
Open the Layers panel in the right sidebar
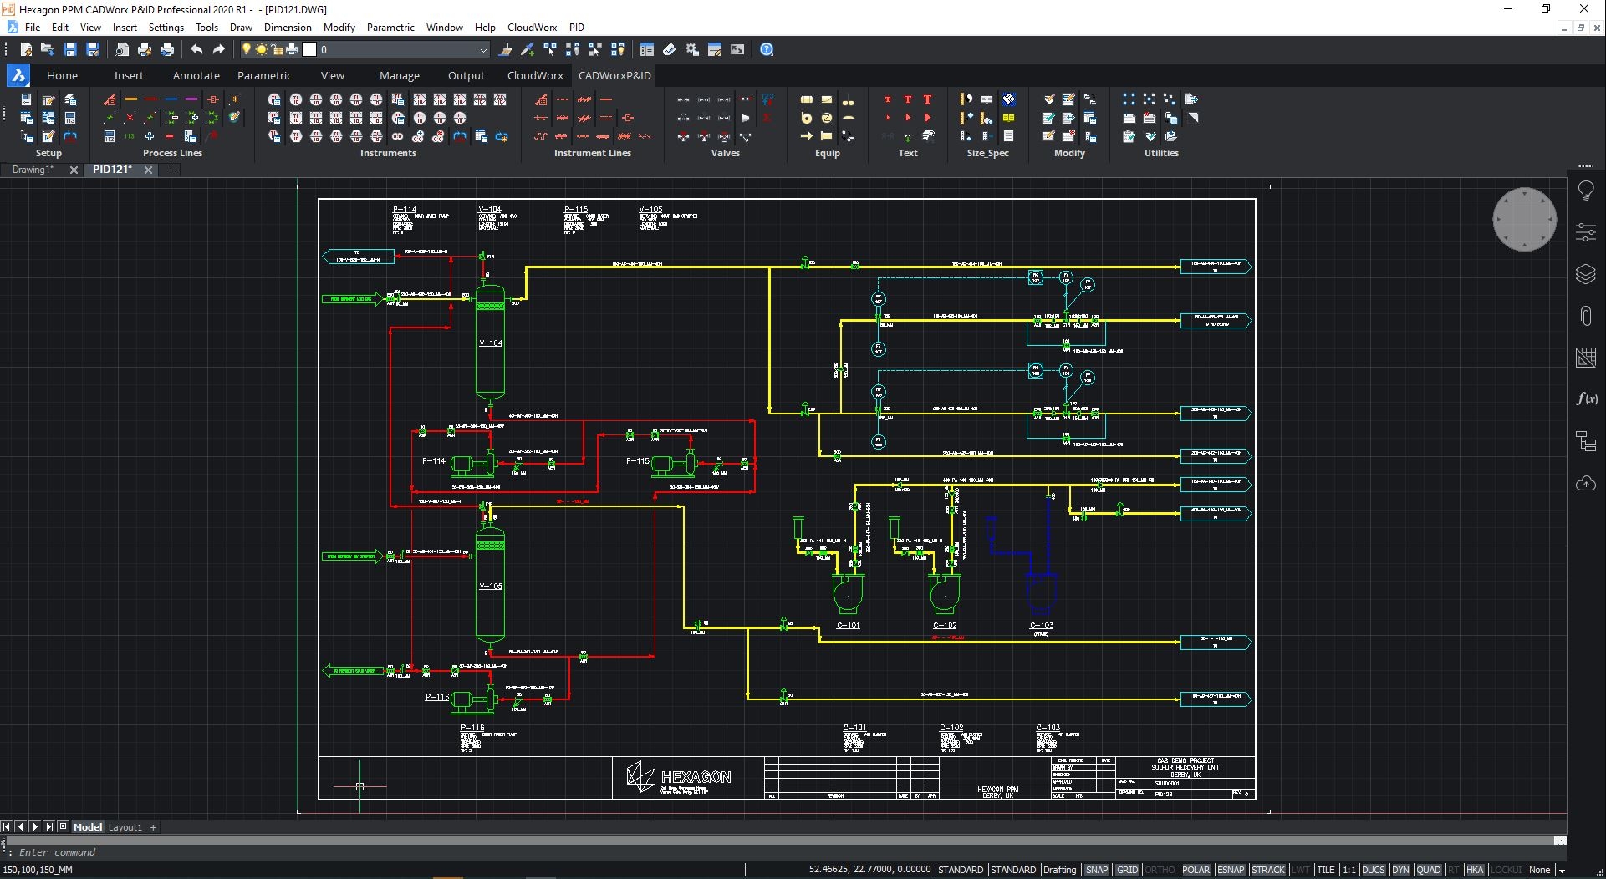click(1585, 274)
